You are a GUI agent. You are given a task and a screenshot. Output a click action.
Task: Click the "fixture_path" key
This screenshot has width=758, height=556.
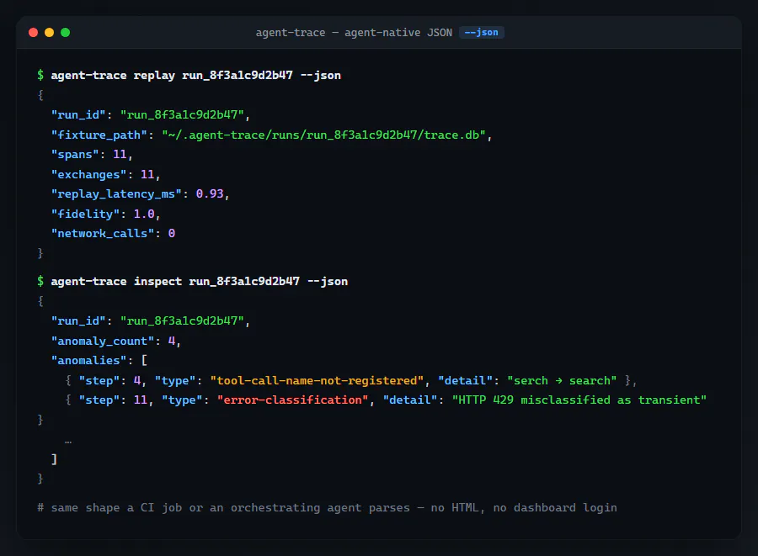click(x=99, y=135)
